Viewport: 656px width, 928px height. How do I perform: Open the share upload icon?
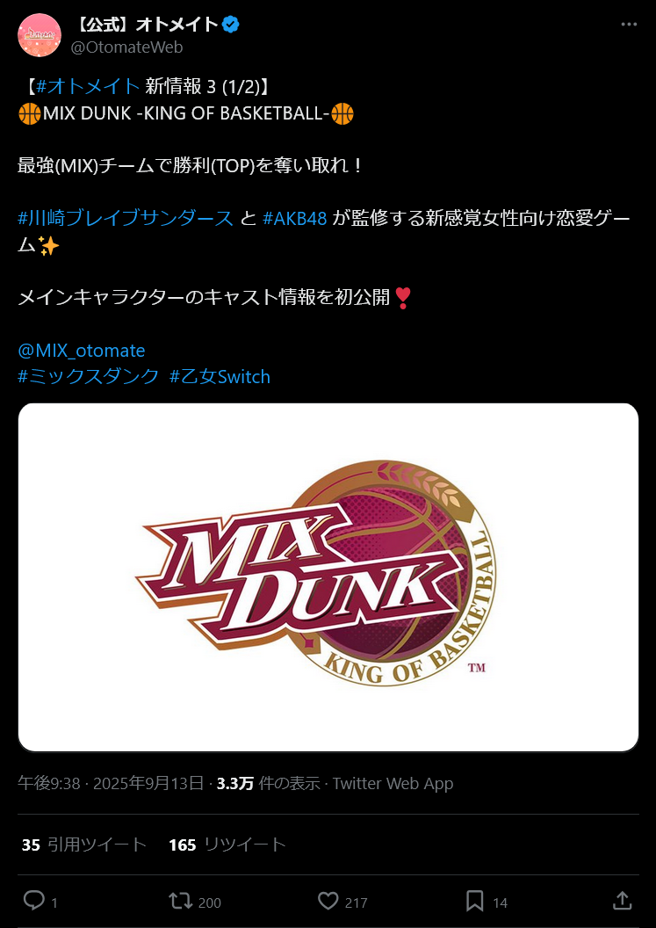622,901
